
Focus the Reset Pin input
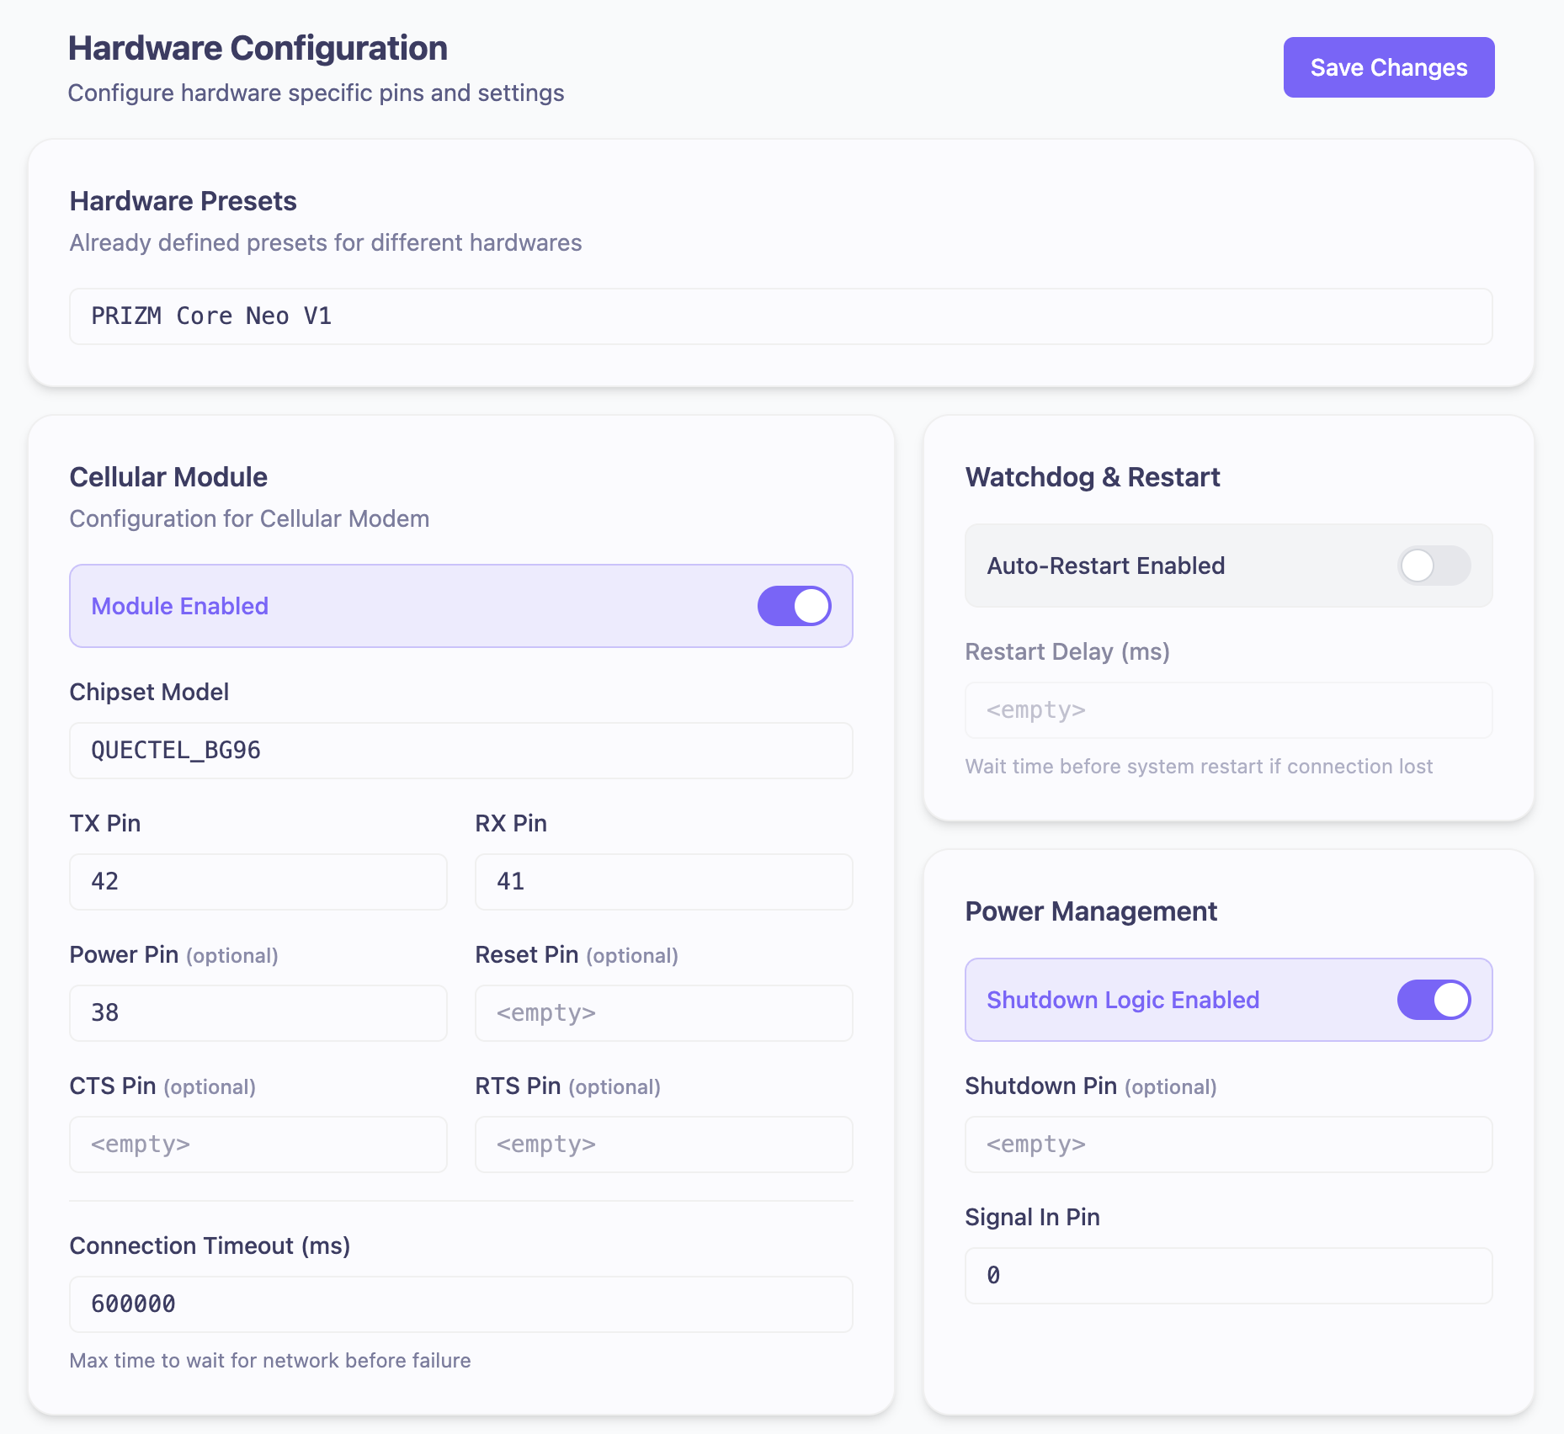(664, 1013)
